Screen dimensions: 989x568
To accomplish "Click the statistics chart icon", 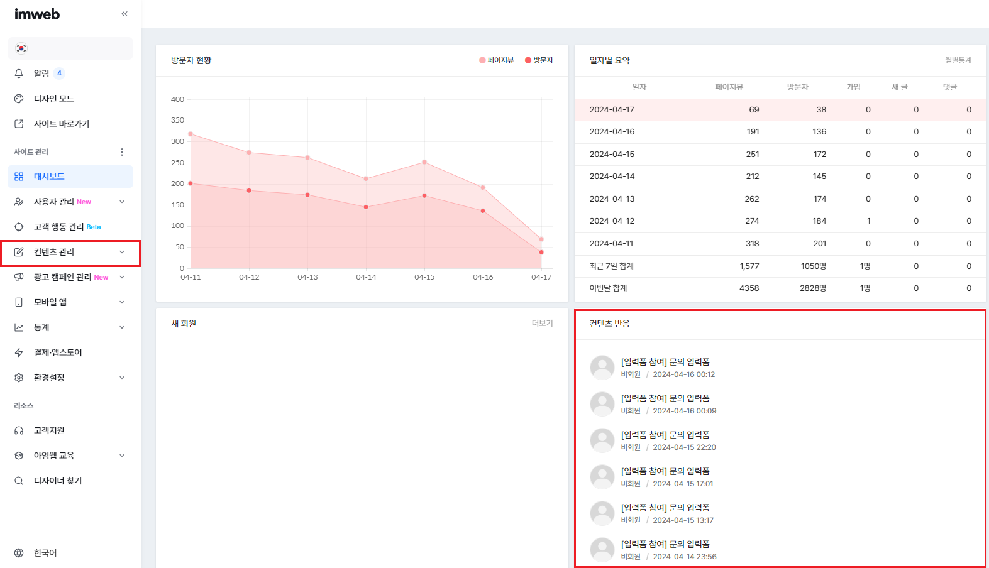I will pos(19,327).
